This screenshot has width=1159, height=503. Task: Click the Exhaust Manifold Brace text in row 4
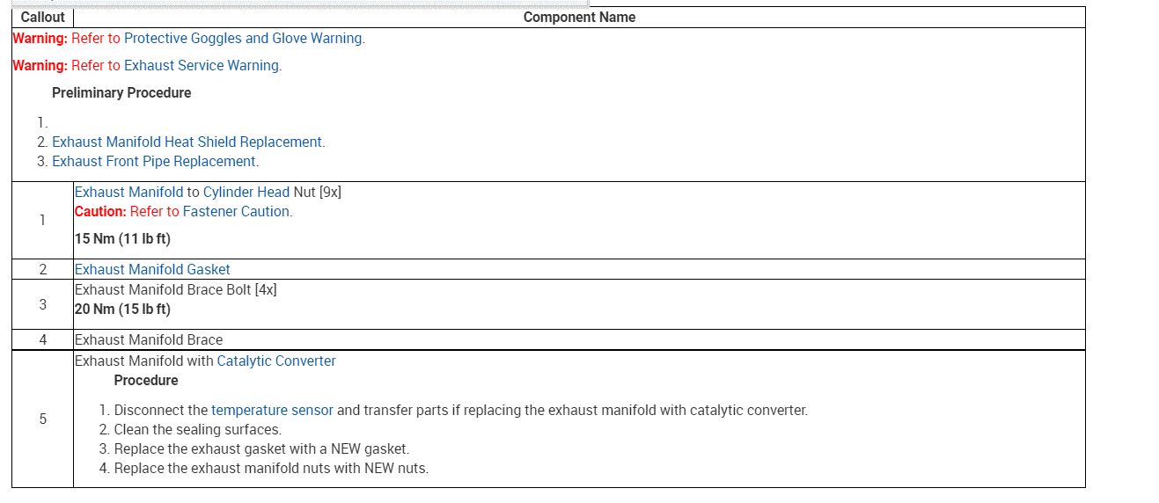[x=149, y=340]
